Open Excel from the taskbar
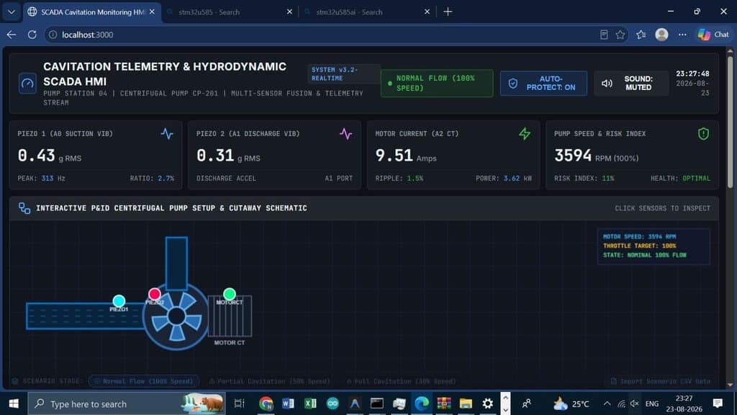Viewport: 737px width, 415px height. [x=310, y=403]
